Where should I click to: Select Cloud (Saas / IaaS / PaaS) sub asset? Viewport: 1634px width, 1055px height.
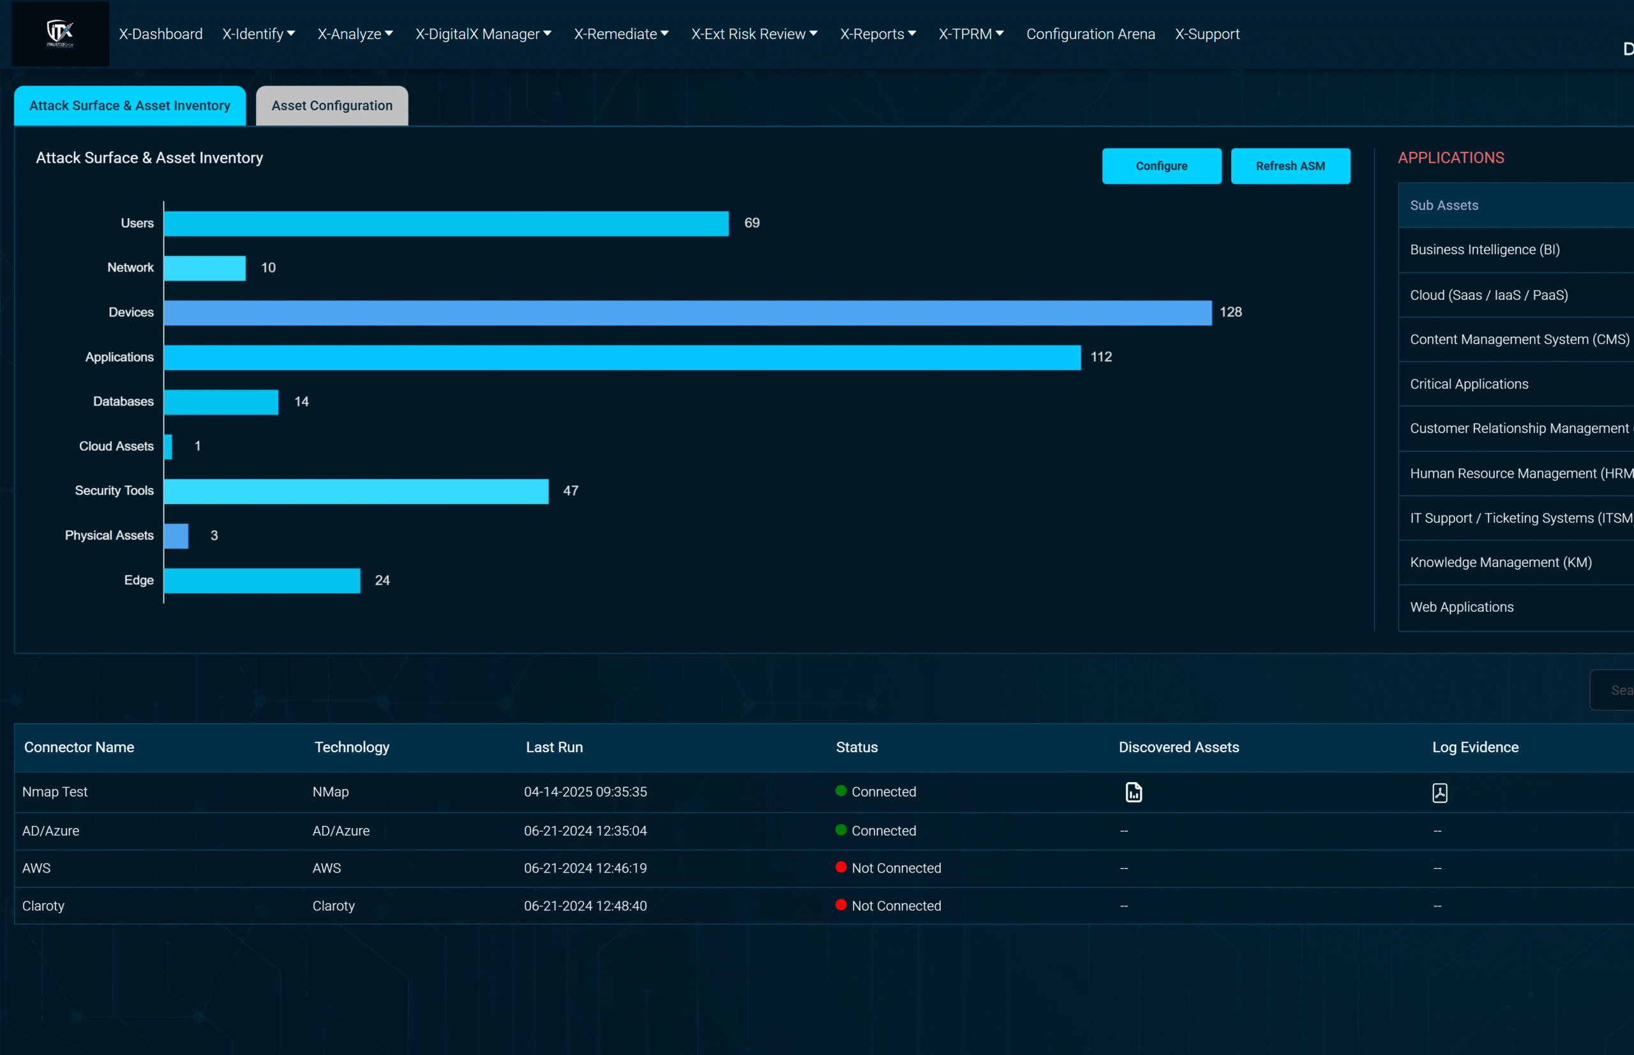(1516, 295)
